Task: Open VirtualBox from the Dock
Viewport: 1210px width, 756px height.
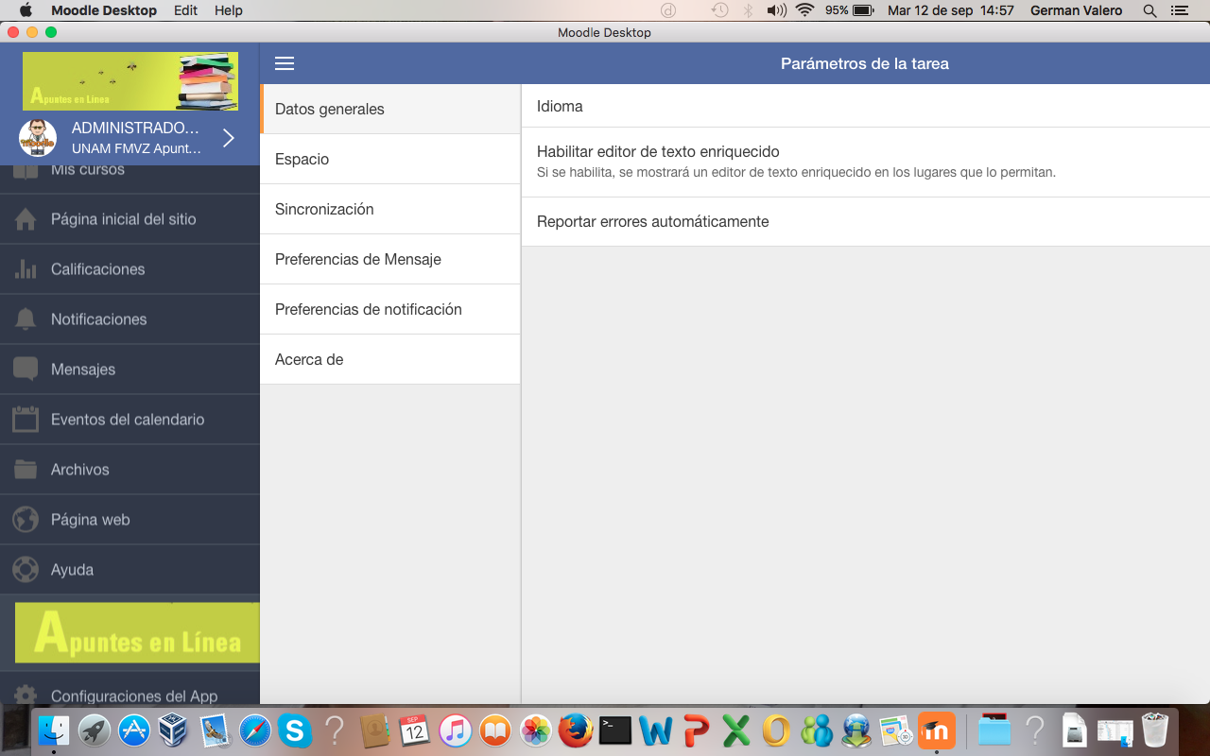Action: [x=174, y=730]
